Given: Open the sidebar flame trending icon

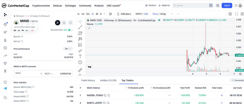Looking at the screenshot, I should click(x=5, y=40).
